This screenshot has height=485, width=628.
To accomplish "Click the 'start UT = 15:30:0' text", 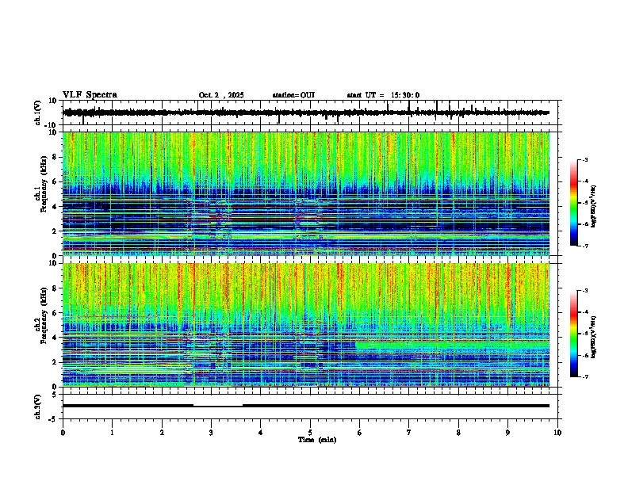I will (383, 95).
